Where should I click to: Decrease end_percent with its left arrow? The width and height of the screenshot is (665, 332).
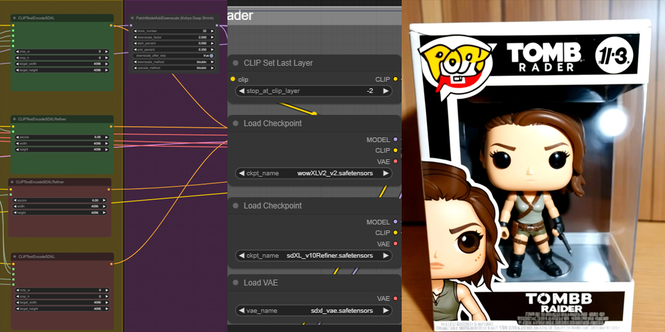click(136, 50)
